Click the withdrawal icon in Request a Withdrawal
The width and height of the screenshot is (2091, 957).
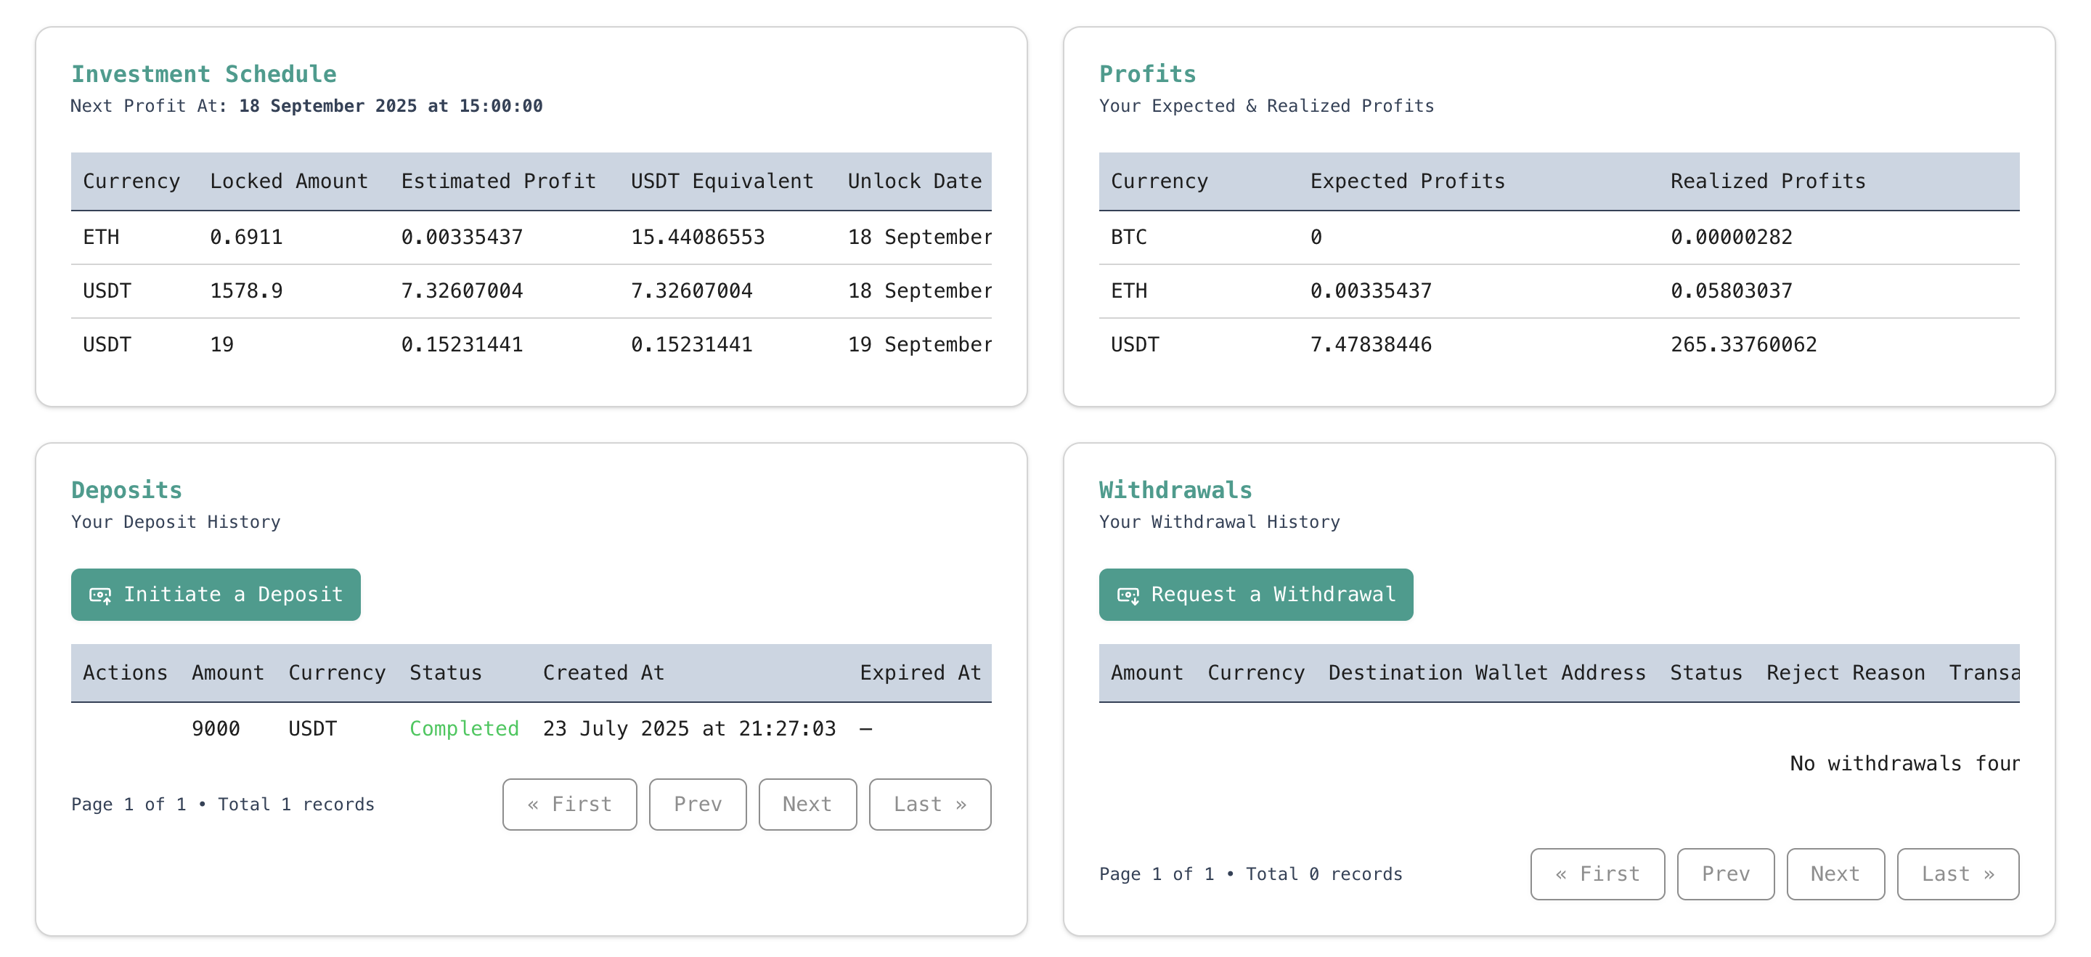[1128, 596]
